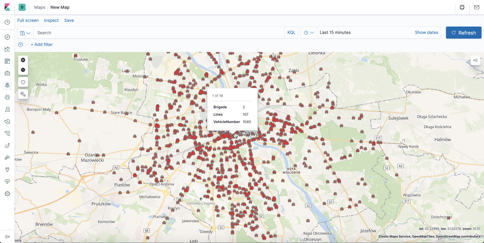Open Discover from the sidebar
This screenshot has width=484, height=243.
click(x=7, y=37)
